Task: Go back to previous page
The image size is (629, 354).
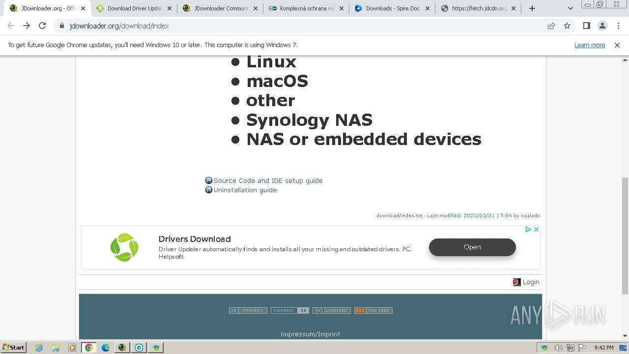Action: coord(11,26)
